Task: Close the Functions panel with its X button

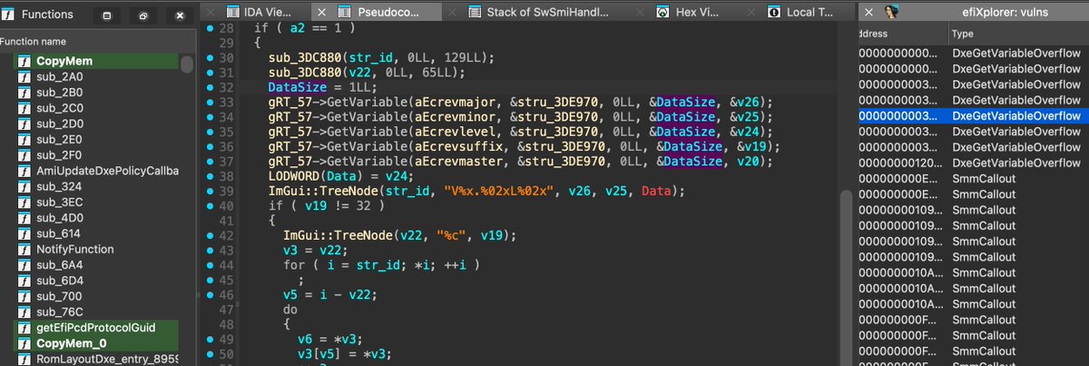Action: 180,15
